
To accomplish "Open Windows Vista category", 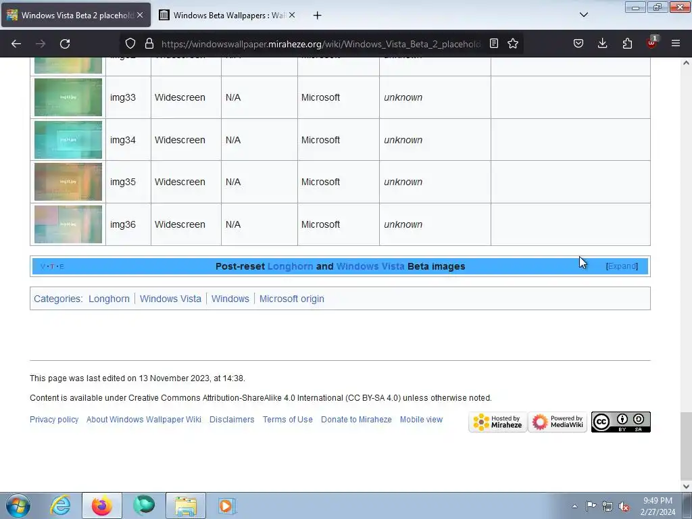I will click(170, 299).
